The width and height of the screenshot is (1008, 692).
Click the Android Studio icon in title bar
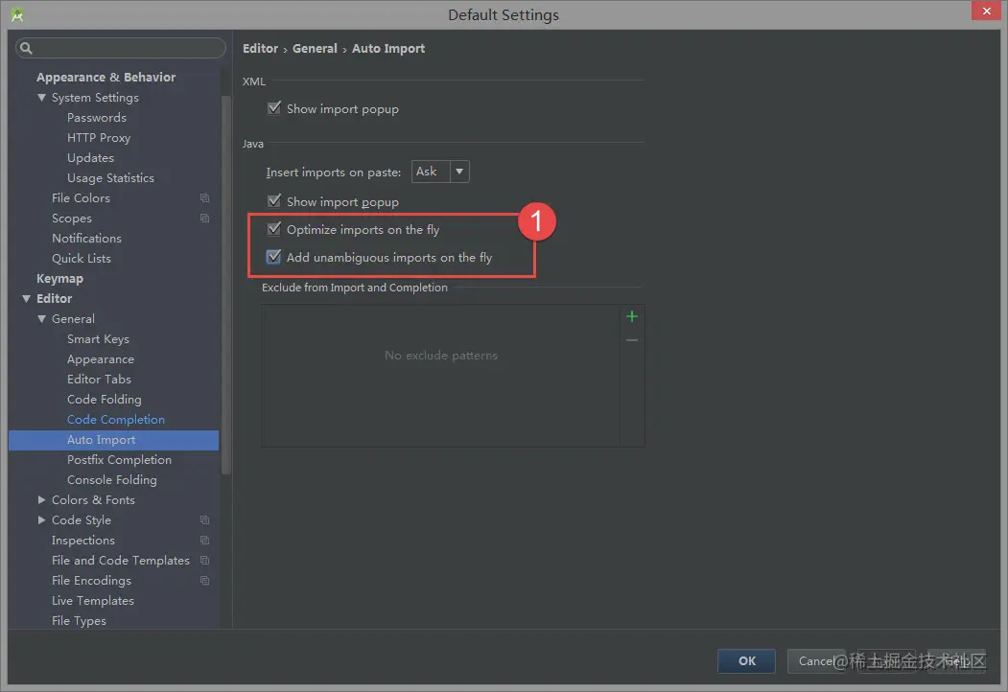(17, 14)
